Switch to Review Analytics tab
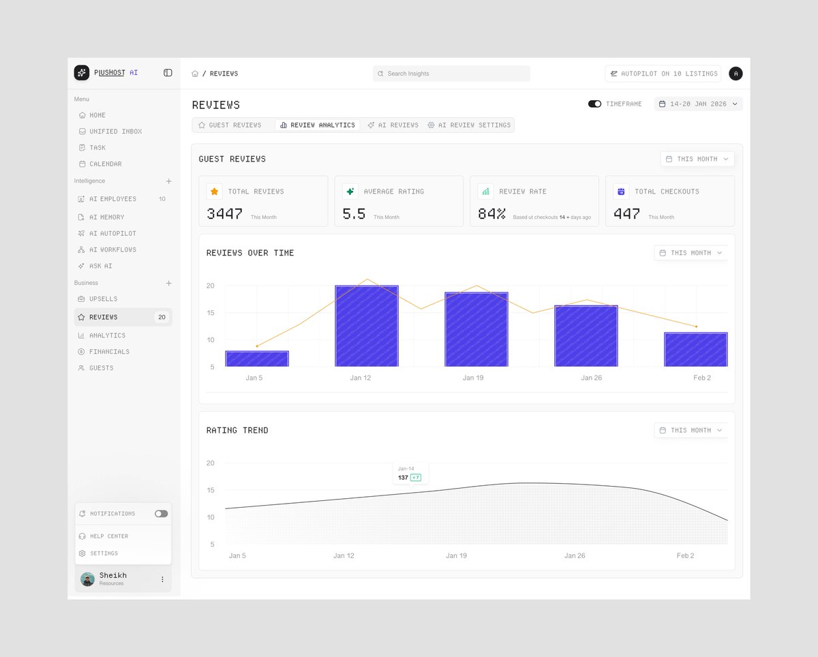818x657 pixels. pyautogui.click(x=317, y=125)
